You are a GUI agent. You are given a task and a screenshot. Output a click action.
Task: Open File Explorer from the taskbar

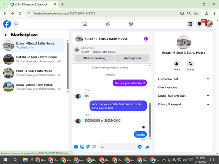[x=25, y=160]
